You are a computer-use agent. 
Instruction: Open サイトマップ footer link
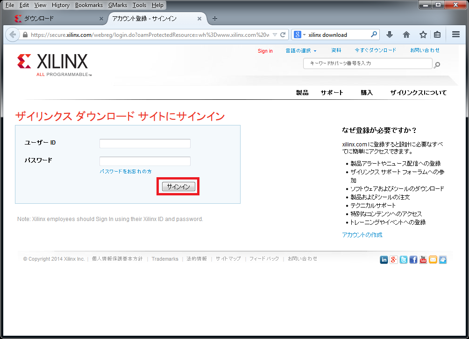228,259
